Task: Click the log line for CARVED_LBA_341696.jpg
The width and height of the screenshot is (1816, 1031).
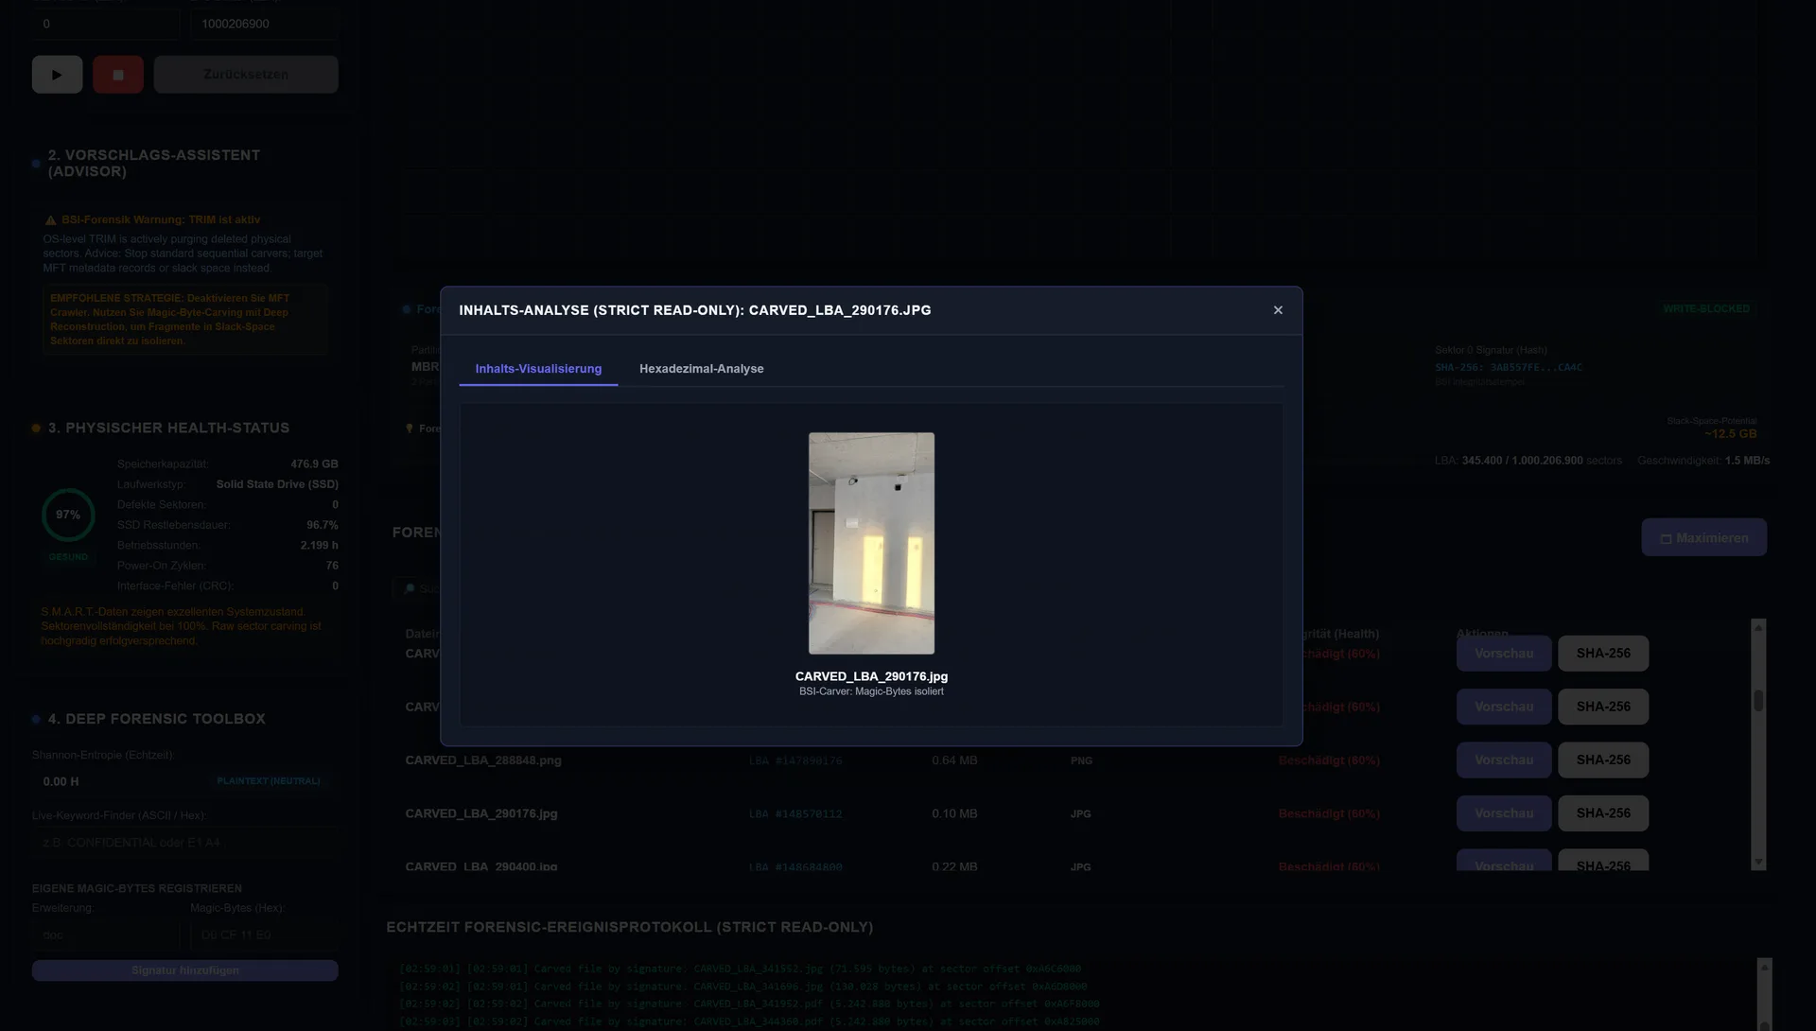Action: pyautogui.click(x=742, y=987)
